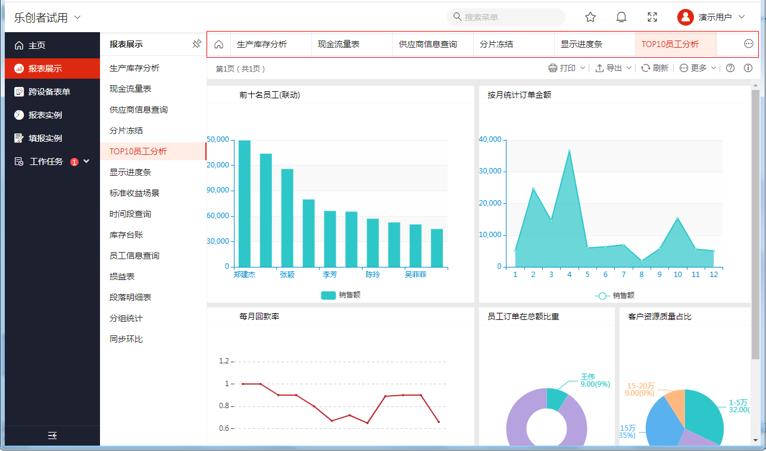Switch to the 现金流量表 tab
The image size is (766, 451).
(x=339, y=44)
